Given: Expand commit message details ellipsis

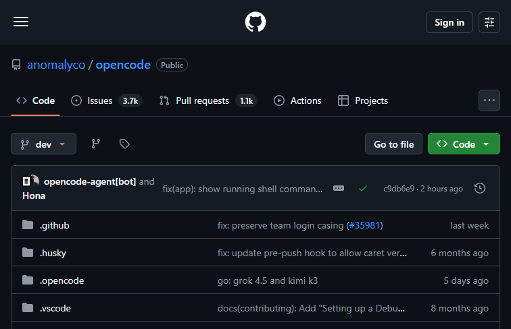Looking at the screenshot, I should coord(339,188).
